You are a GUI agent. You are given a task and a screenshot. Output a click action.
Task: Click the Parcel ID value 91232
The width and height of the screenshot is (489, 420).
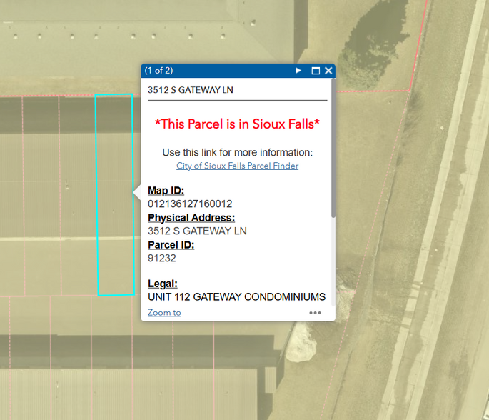pos(162,259)
